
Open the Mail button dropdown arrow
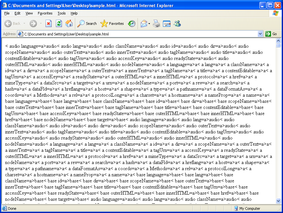click(149, 24)
